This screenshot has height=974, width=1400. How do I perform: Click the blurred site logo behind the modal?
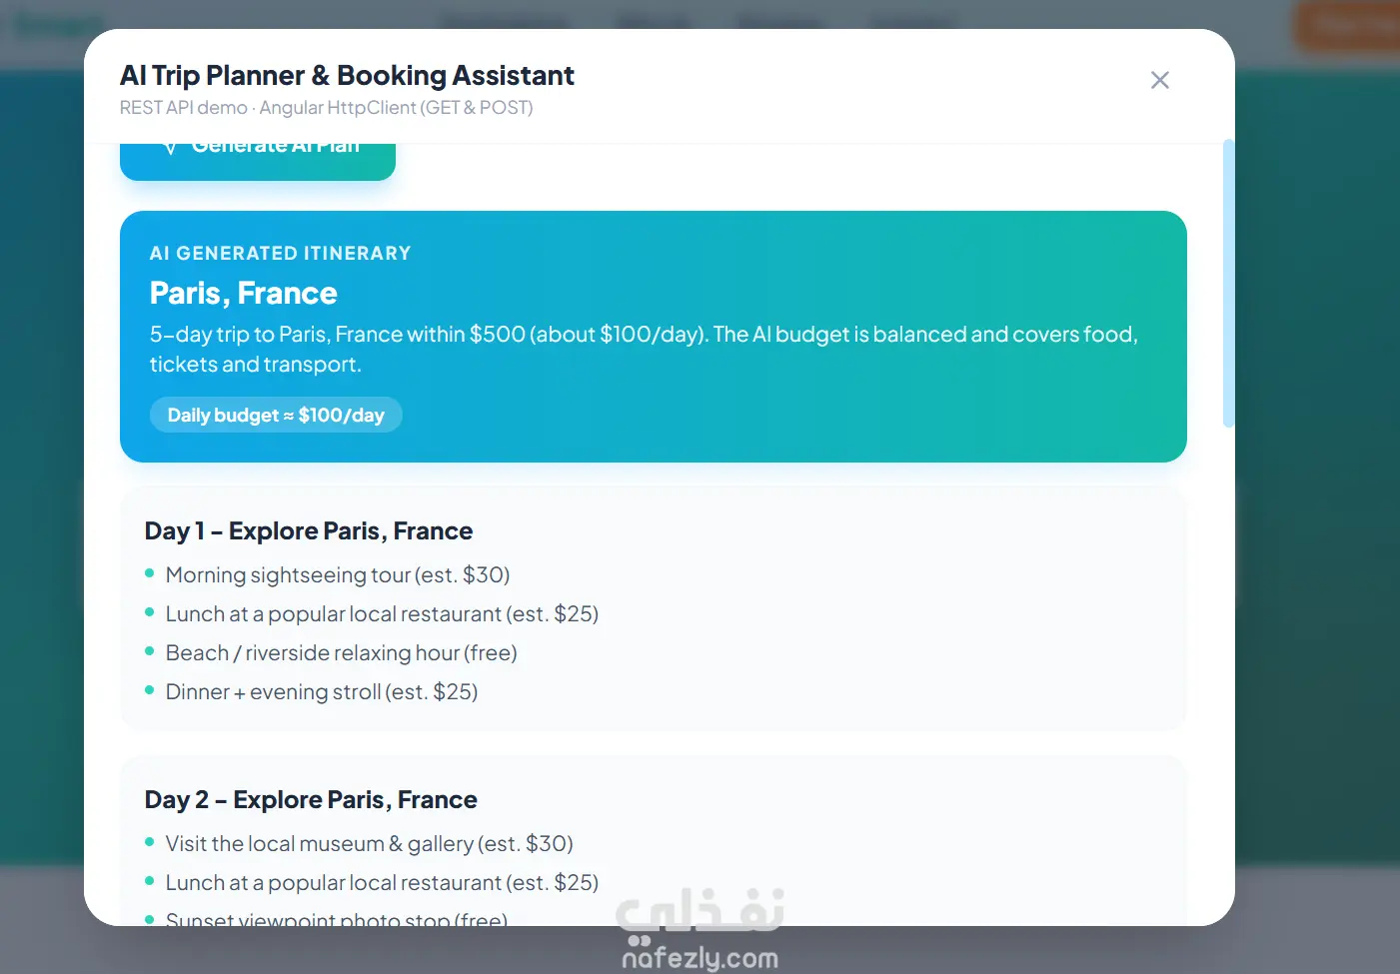pyautogui.click(x=58, y=25)
